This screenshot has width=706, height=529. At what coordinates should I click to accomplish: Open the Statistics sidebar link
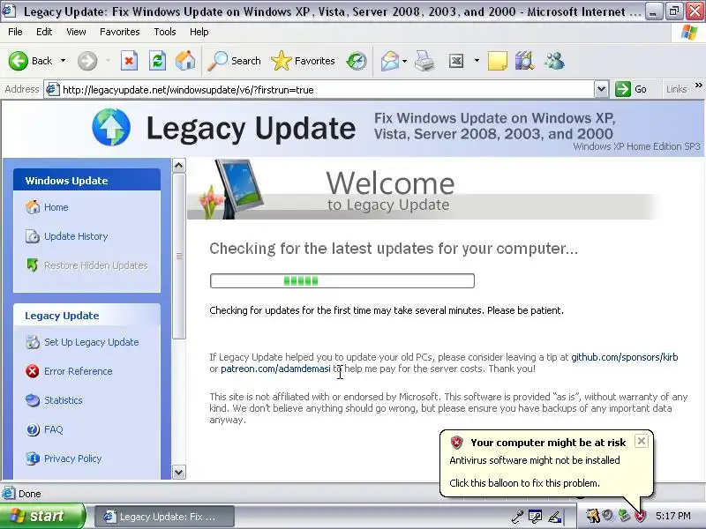tap(63, 400)
